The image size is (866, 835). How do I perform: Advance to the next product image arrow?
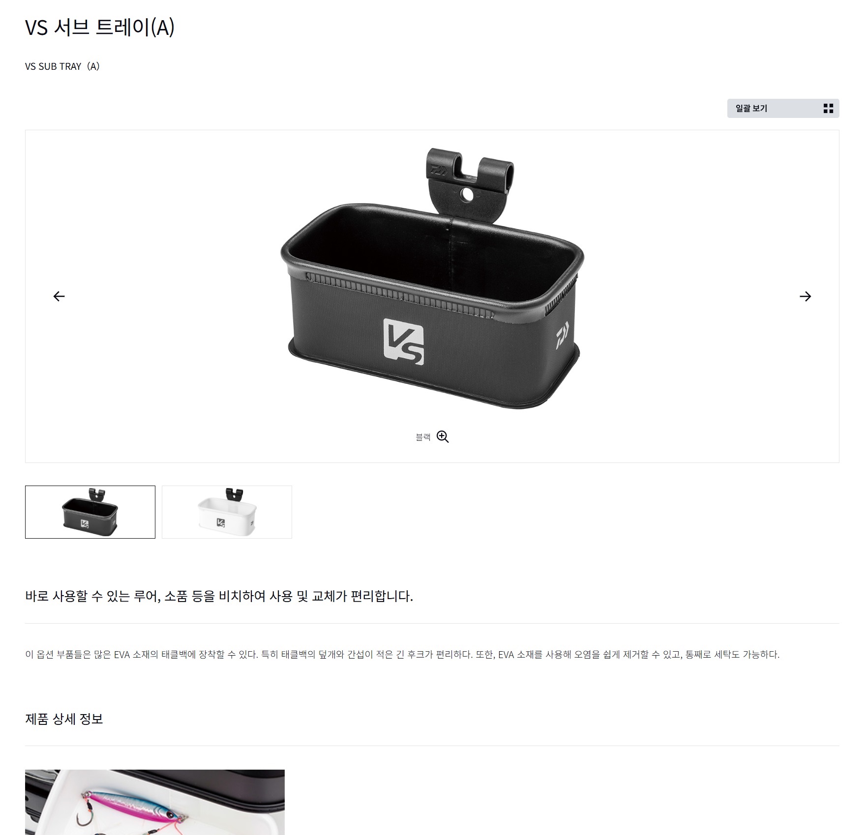tap(805, 296)
